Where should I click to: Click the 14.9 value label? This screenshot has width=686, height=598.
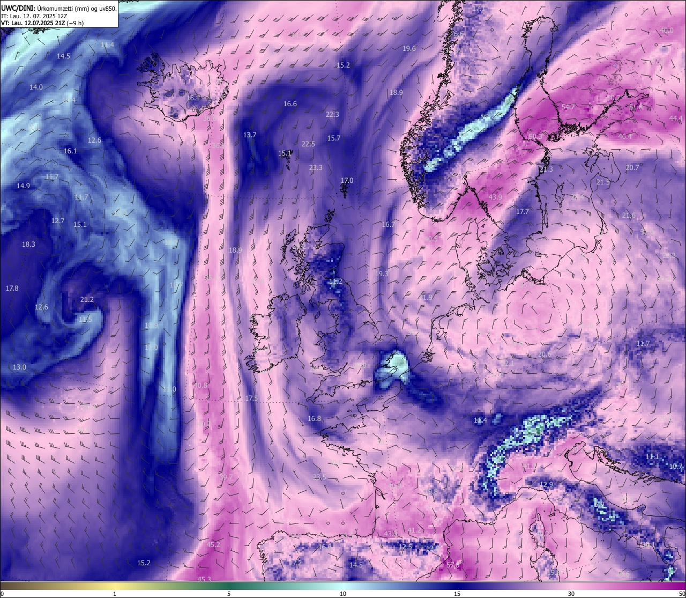click(x=23, y=186)
